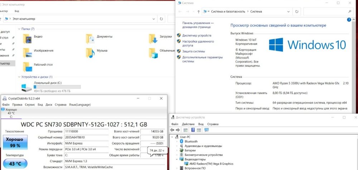Image resolution: width=358 pixels, height=170 pixels.
Task: Click the Батареи icon in device tree
Action: click(x=182, y=150)
